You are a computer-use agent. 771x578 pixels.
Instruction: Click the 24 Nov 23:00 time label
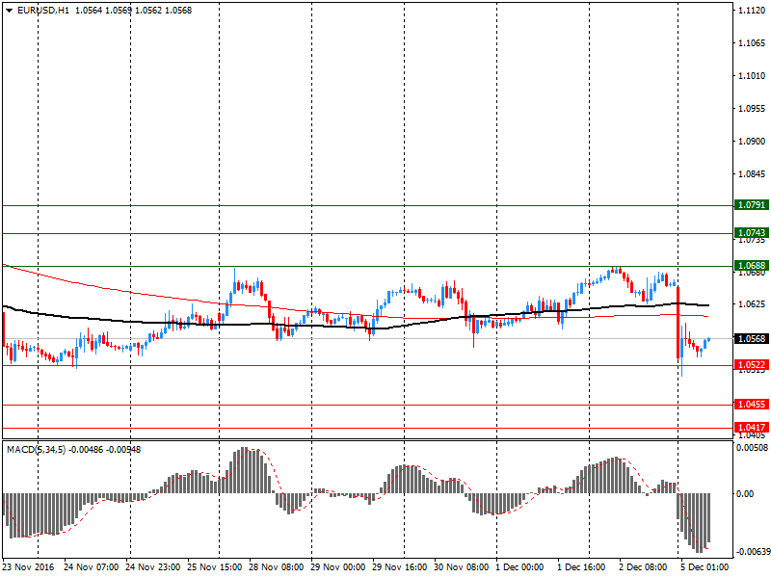[153, 567]
